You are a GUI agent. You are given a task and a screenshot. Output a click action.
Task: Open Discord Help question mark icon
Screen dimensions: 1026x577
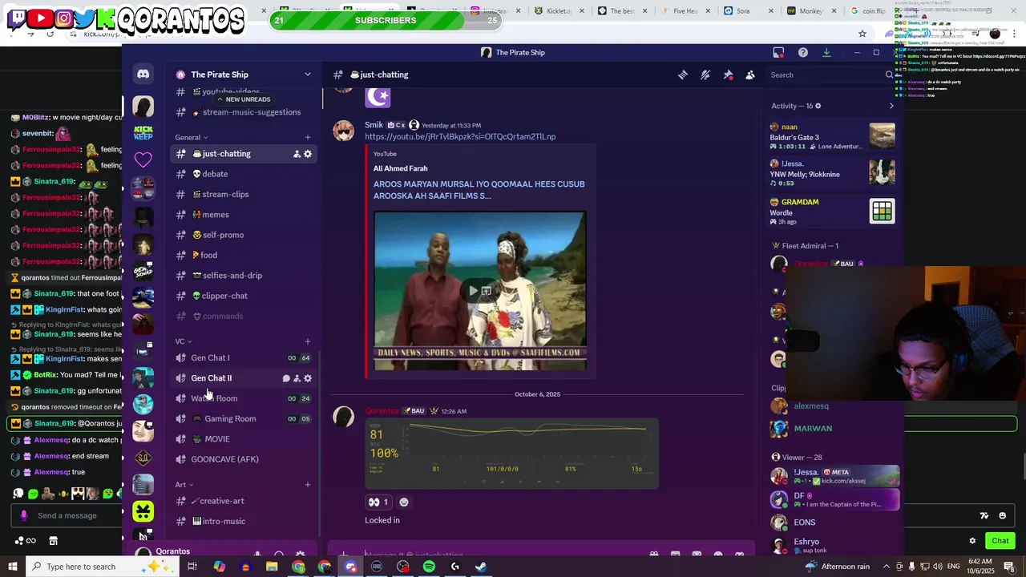[802, 53]
